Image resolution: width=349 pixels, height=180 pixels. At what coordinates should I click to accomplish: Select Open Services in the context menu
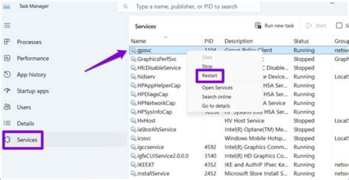click(x=217, y=88)
